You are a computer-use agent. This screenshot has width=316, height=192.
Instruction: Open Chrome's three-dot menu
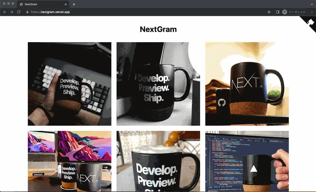[312, 12]
